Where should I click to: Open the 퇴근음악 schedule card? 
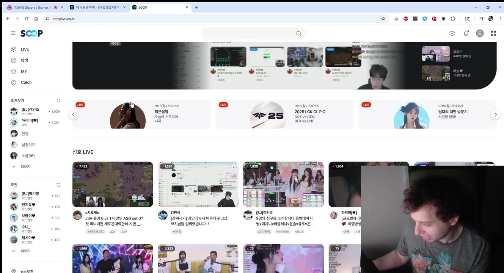pyautogui.click(x=141, y=114)
